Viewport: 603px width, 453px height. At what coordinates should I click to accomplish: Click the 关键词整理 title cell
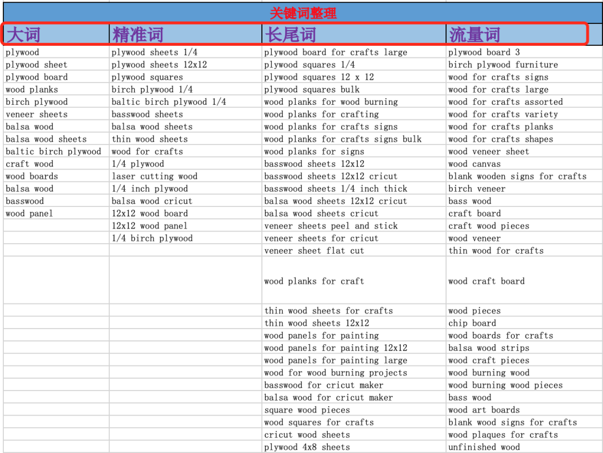click(303, 13)
